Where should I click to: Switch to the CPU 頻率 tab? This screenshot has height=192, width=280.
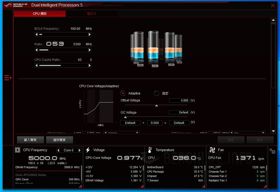click(39, 13)
